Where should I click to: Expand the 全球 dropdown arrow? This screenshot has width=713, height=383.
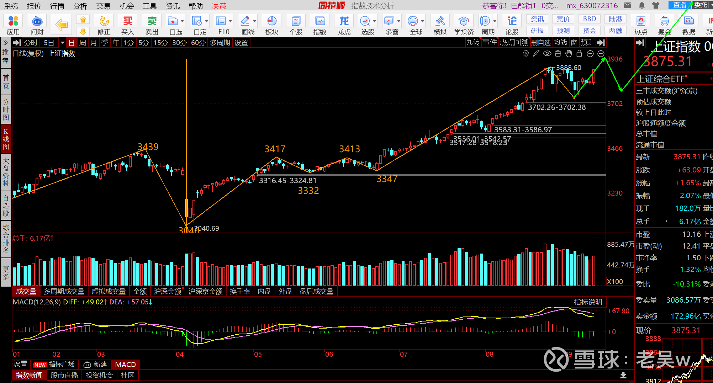pyautogui.click(x=423, y=21)
